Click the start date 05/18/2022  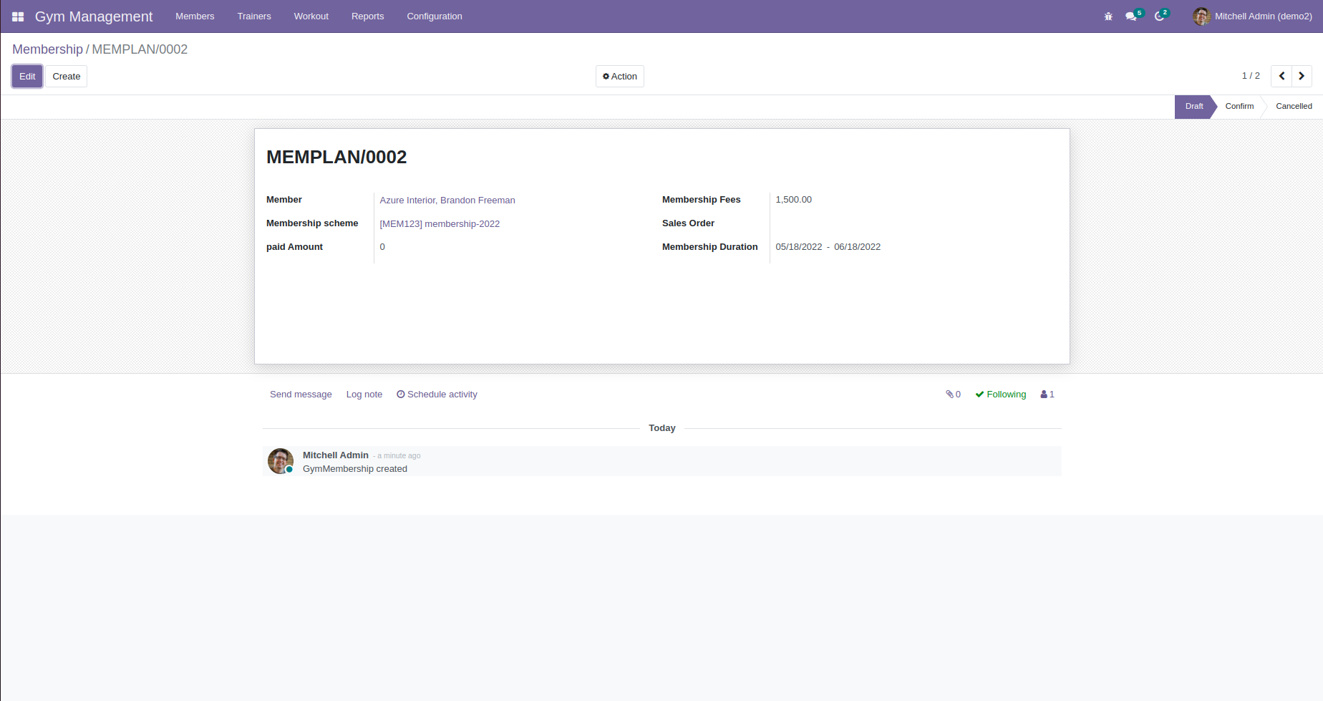(x=799, y=247)
